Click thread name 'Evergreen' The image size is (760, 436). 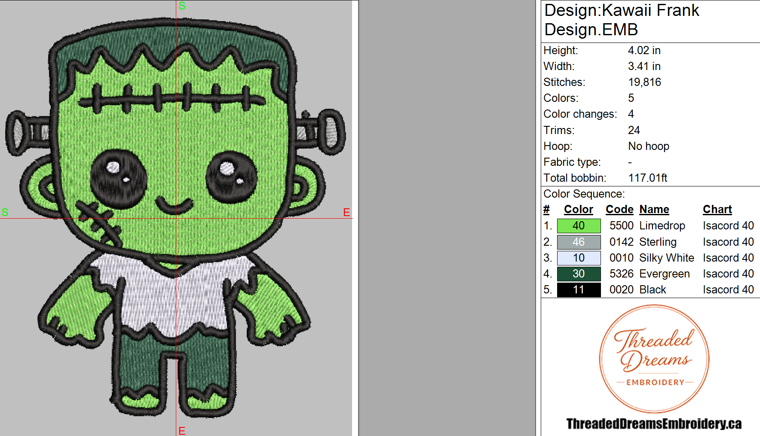click(x=665, y=274)
